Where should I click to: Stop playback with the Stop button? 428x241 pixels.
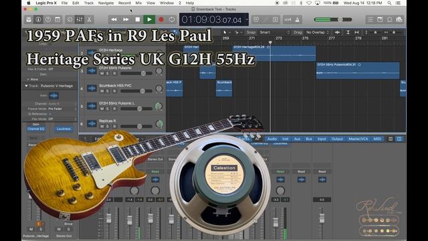[138, 19]
